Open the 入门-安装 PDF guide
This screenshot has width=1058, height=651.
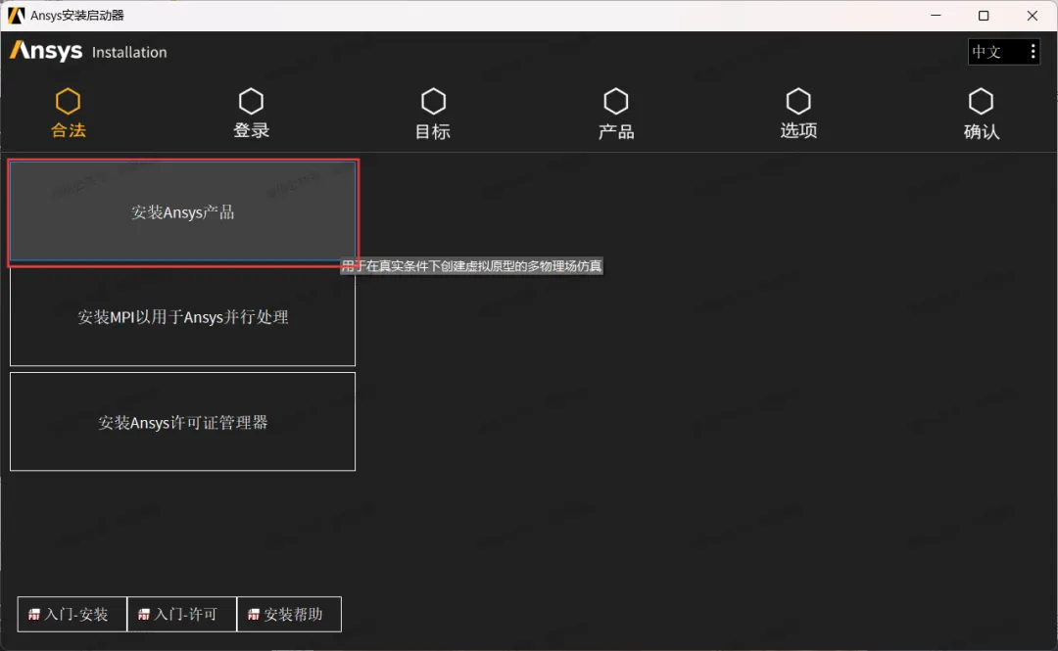pos(72,614)
